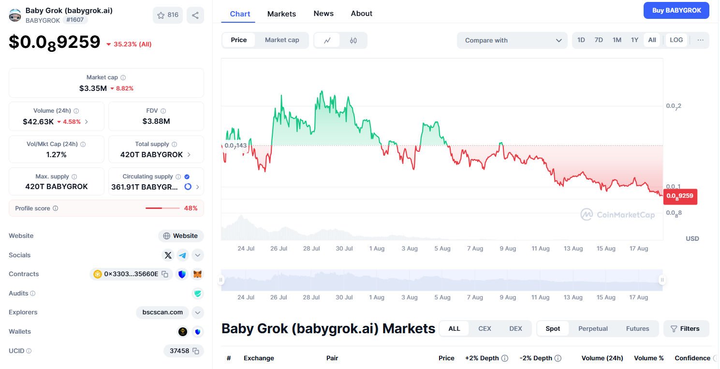The image size is (720, 369).
Task: Select the candlestick chart icon
Action: point(353,41)
